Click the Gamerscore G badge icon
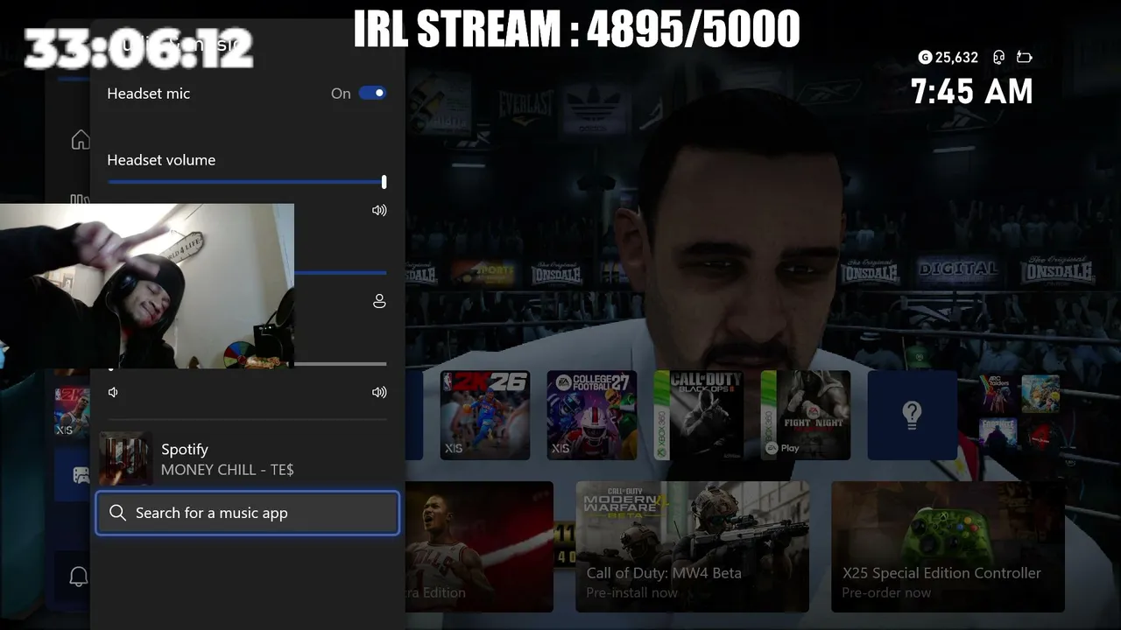The width and height of the screenshot is (1121, 630). [925, 57]
